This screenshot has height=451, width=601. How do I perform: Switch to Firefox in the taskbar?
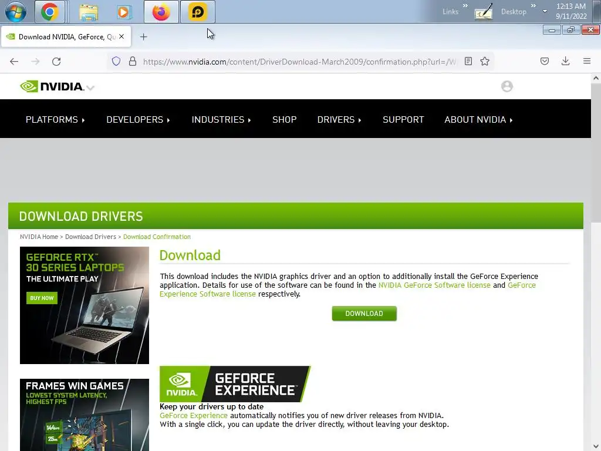pyautogui.click(x=161, y=12)
